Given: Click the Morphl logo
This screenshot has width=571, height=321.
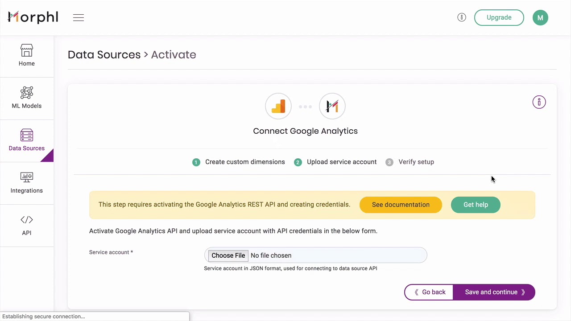Looking at the screenshot, I should (x=33, y=17).
